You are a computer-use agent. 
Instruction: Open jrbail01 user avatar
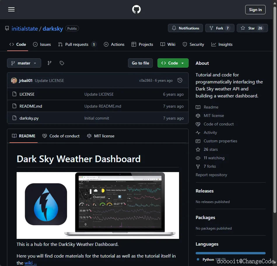(x=14, y=80)
